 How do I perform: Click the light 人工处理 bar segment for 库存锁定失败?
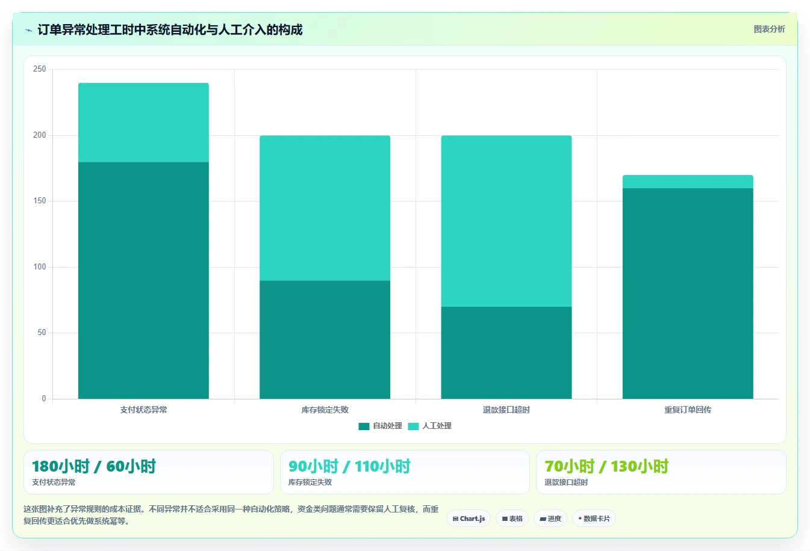(325, 208)
